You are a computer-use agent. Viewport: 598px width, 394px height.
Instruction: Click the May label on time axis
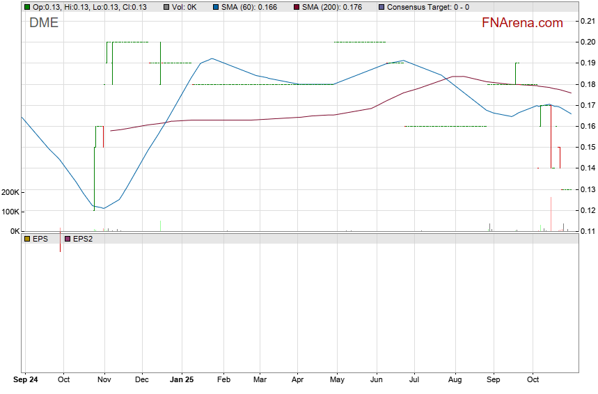point(337,381)
